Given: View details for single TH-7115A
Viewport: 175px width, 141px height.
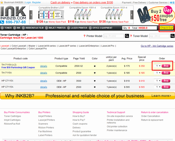Looking at the screenshot, I should coord(43,73).
